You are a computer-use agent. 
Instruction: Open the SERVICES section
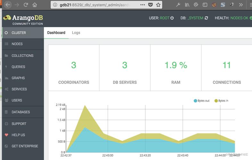(x=23, y=89)
